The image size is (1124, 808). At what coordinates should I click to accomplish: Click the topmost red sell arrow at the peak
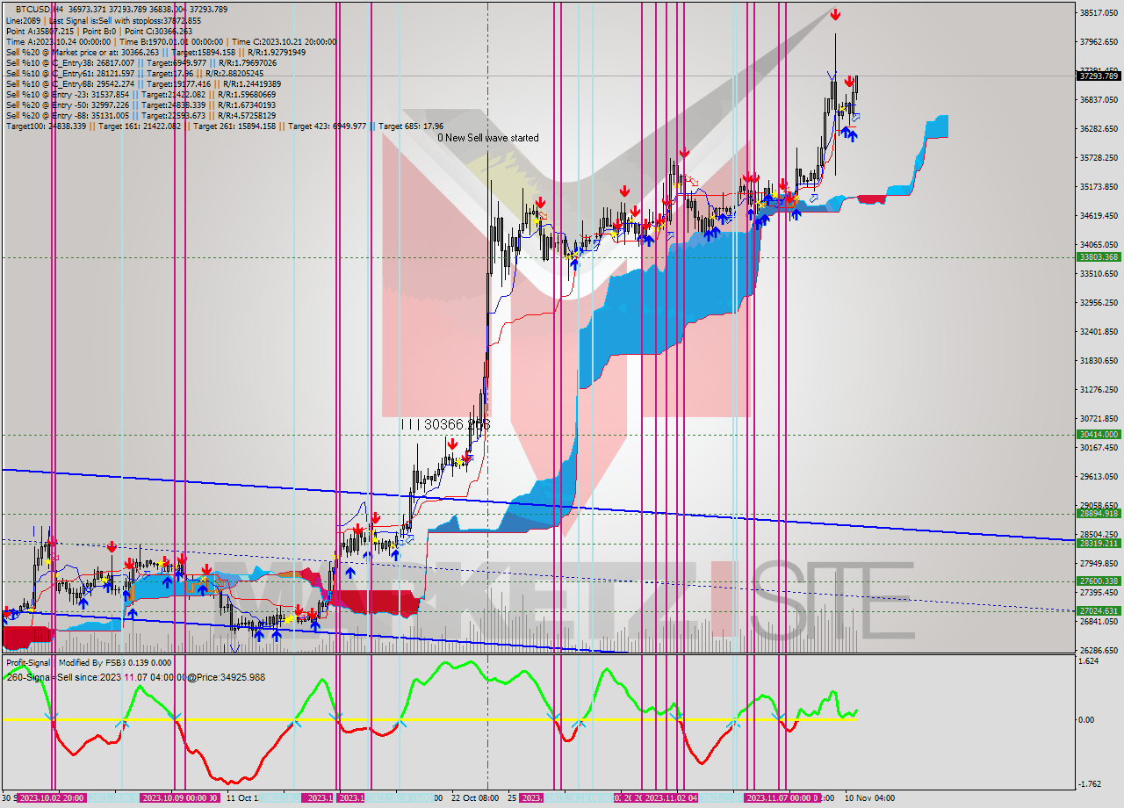point(834,14)
